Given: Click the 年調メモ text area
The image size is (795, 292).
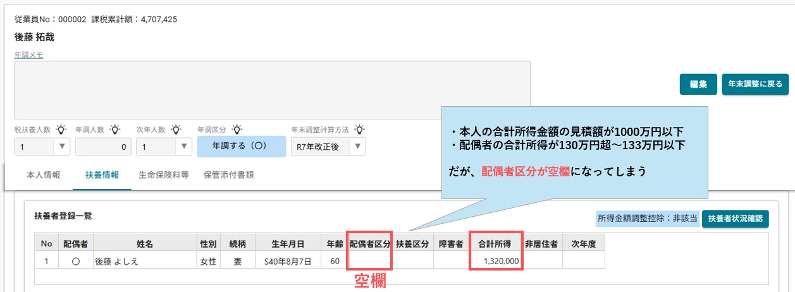Looking at the screenshot, I should pos(272,90).
